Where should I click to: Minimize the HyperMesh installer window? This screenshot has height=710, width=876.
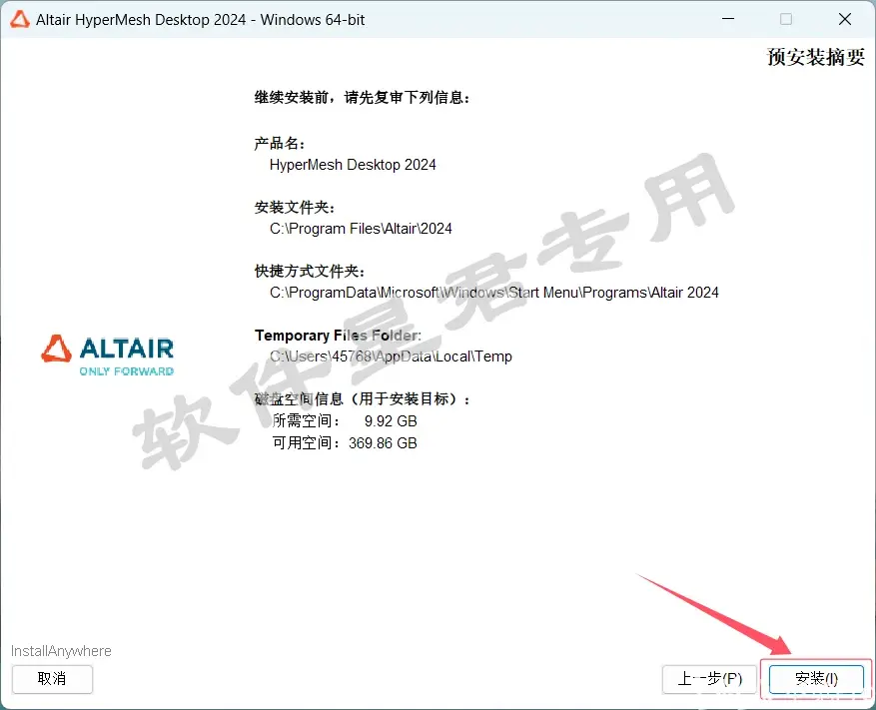tap(728, 19)
